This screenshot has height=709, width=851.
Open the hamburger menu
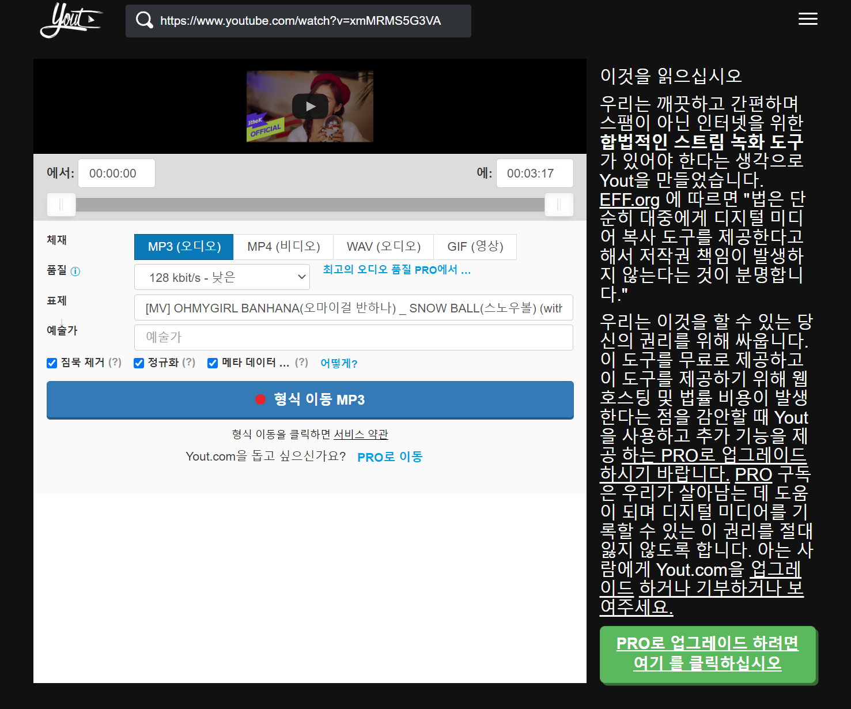(x=808, y=19)
